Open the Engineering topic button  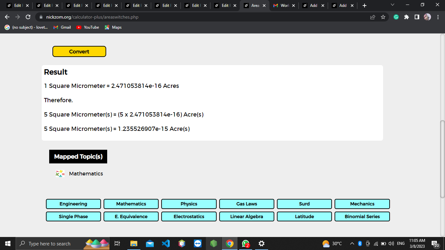73,204
